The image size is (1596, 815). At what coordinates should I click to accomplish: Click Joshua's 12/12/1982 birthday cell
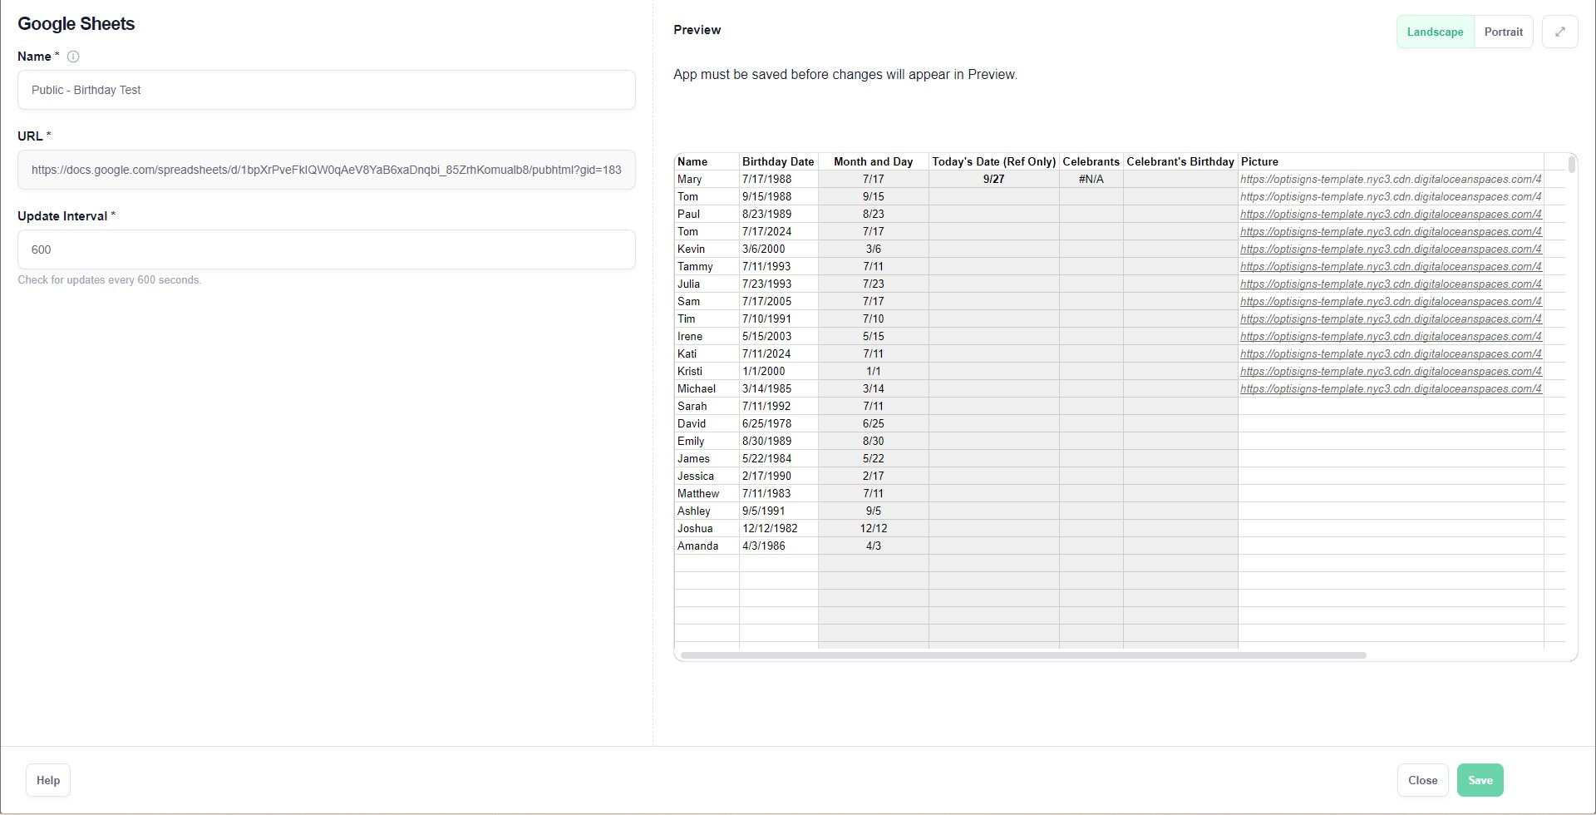(x=770, y=528)
